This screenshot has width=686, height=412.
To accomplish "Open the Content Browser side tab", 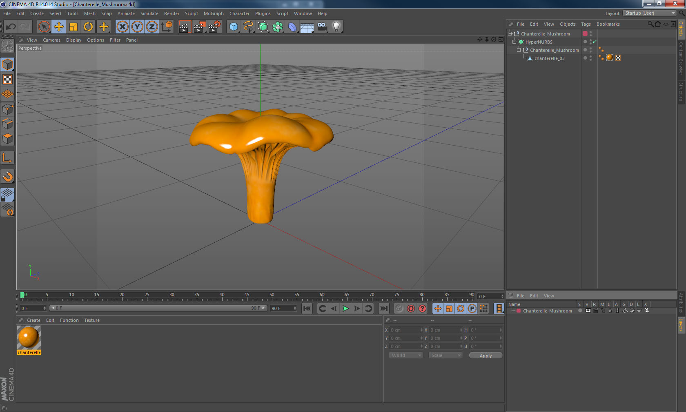I will point(681,58).
